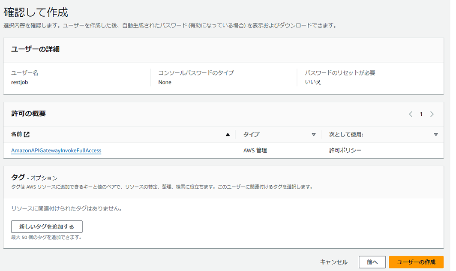456x271 pixels.
Task: Click the orange ユーザーの作成 button
Action: coord(416,262)
